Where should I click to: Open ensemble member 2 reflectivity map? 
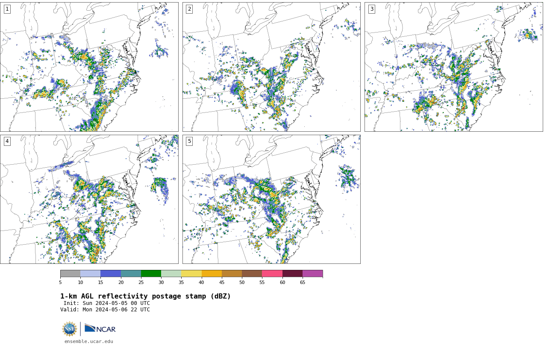pos(271,67)
